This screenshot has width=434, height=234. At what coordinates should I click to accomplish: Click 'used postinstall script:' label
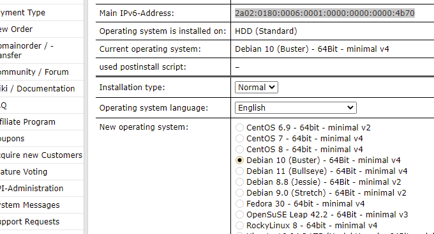click(142, 67)
